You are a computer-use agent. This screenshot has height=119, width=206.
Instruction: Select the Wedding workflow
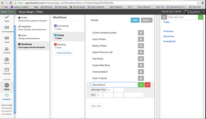click(x=68, y=46)
